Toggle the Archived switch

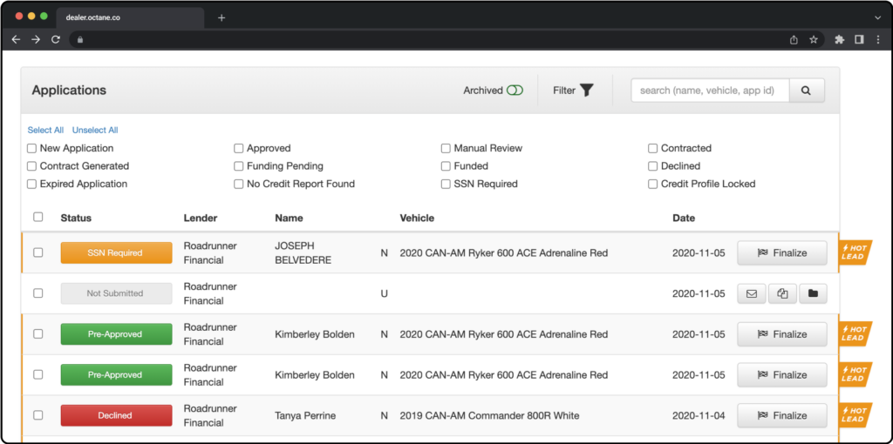(x=515, y=91)
